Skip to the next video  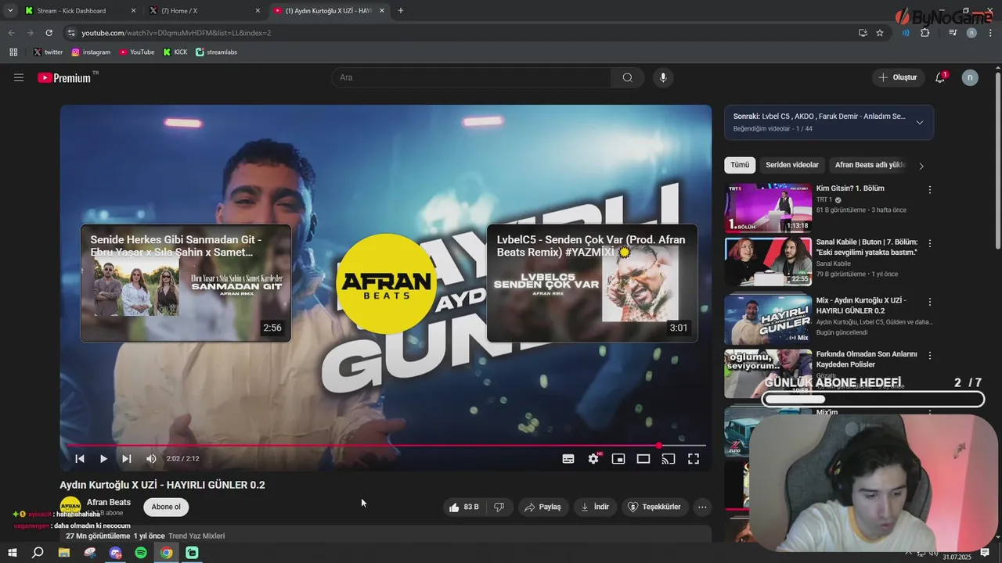click(x=127, y=459)
